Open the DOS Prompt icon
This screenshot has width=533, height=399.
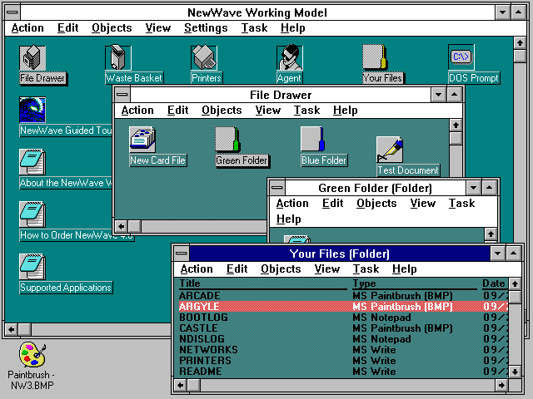461,57
